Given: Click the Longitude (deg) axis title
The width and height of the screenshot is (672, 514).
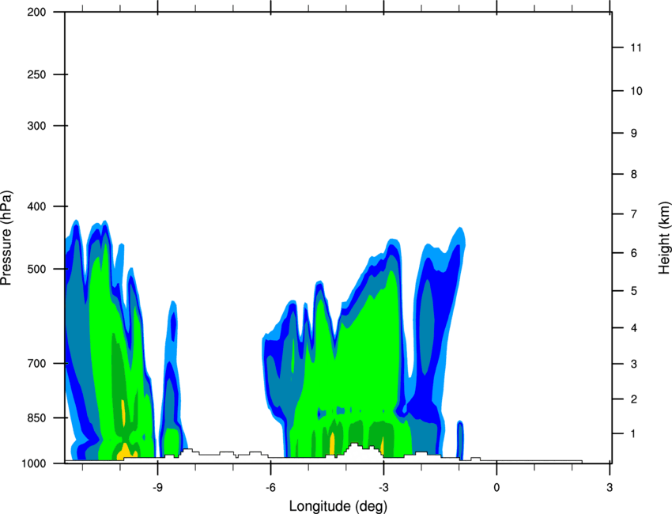Looking at the screenshot, I should (338, 506).
